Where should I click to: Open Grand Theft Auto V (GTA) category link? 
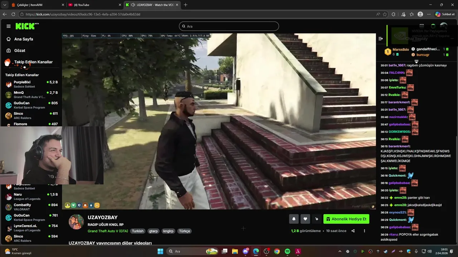pos(108,231)
